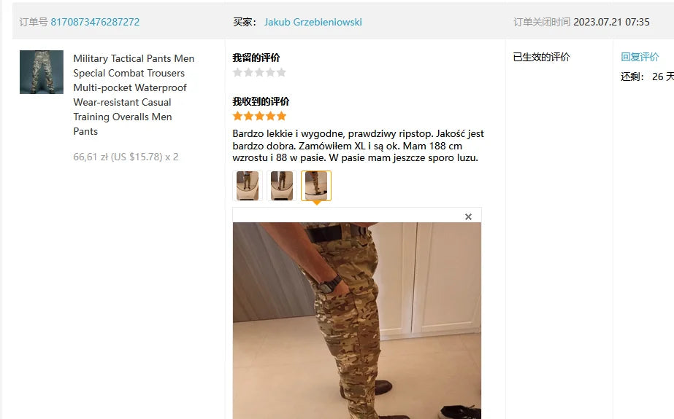
Task: Select first gray star under 我留的评价
Action: click(237, 72)
